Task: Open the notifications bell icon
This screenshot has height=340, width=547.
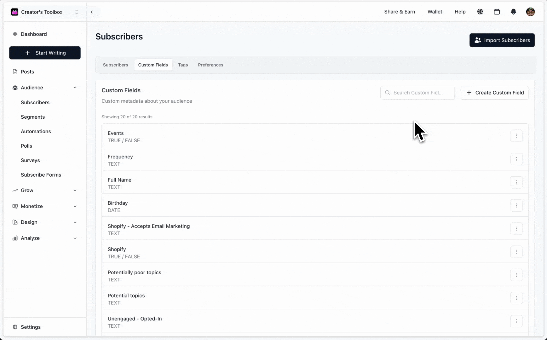Action: [x=513, y=12]
